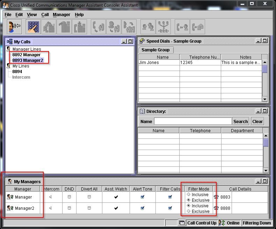Maximize the Directory panel
Image resolution: width=276 pixels, height=229 pixels.
265,111
